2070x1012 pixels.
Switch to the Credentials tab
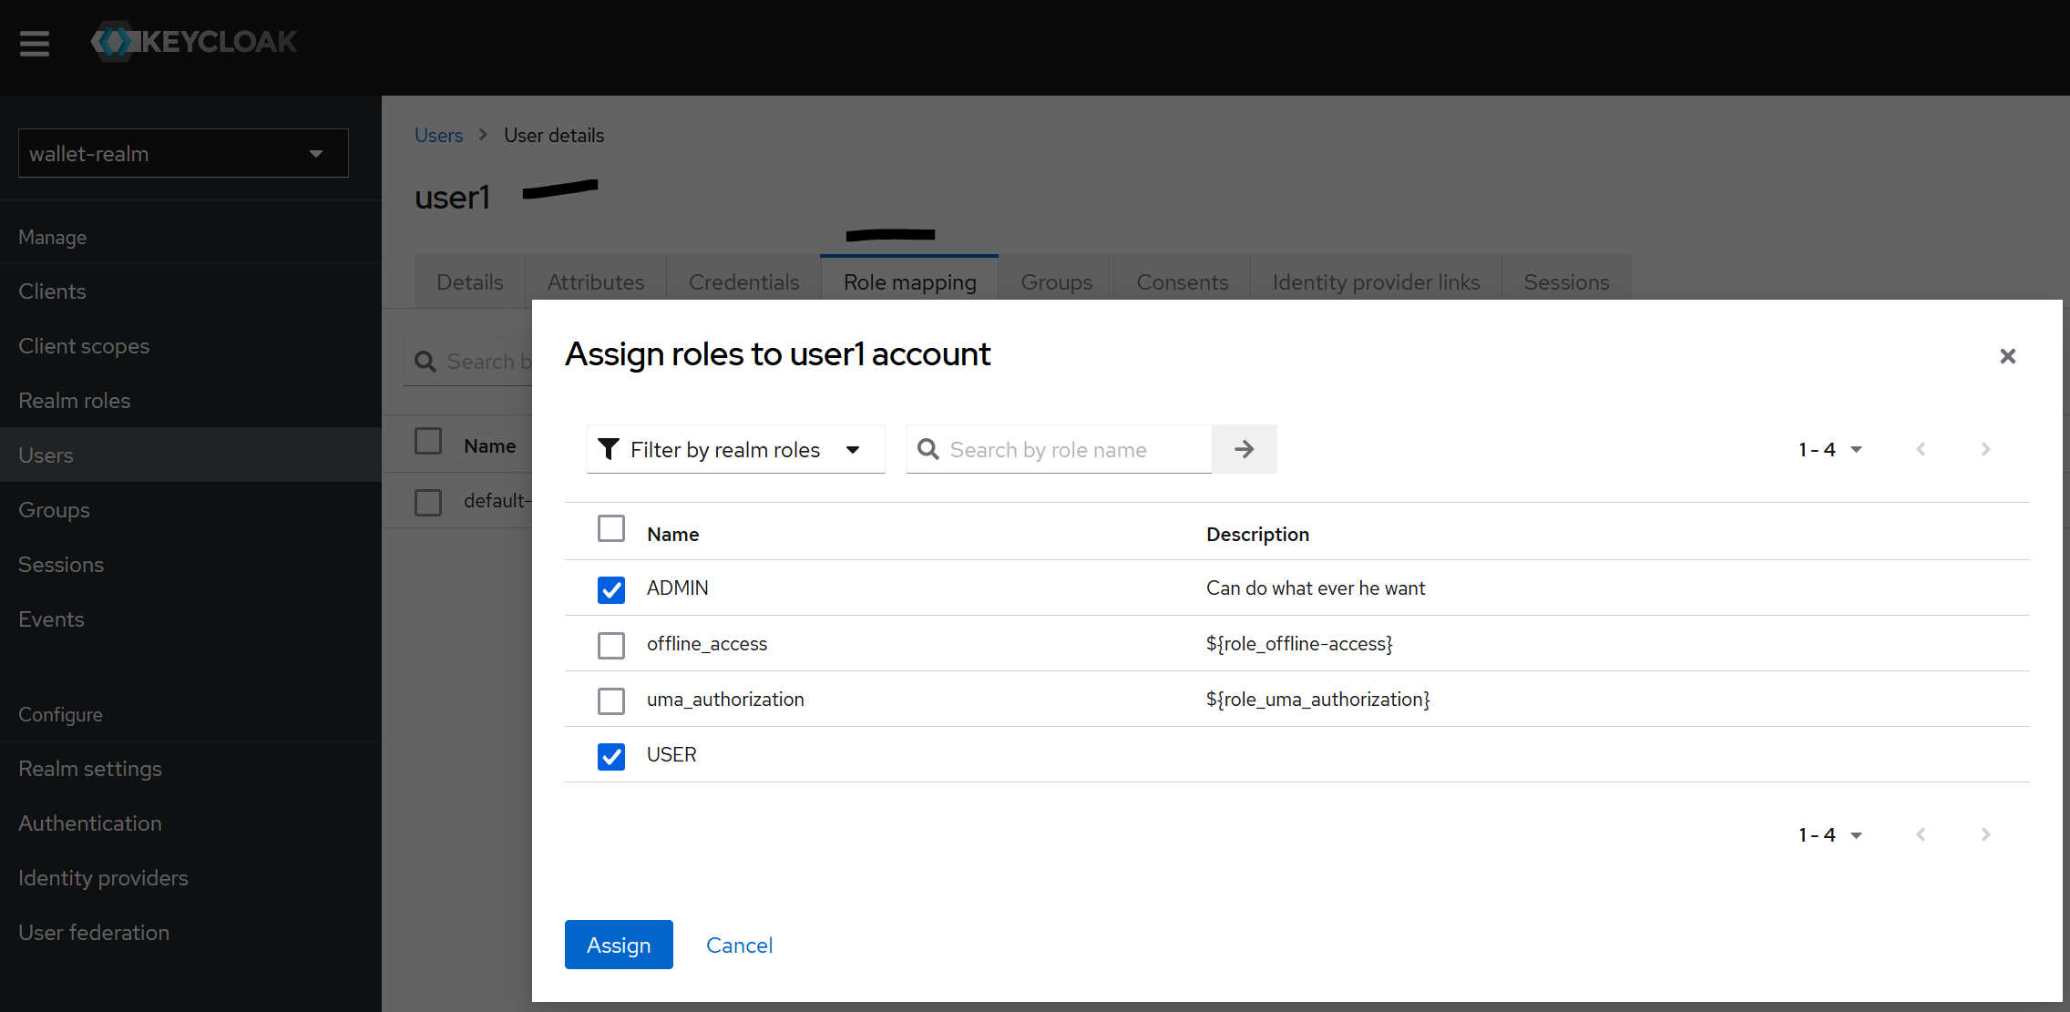click(743, 282)
